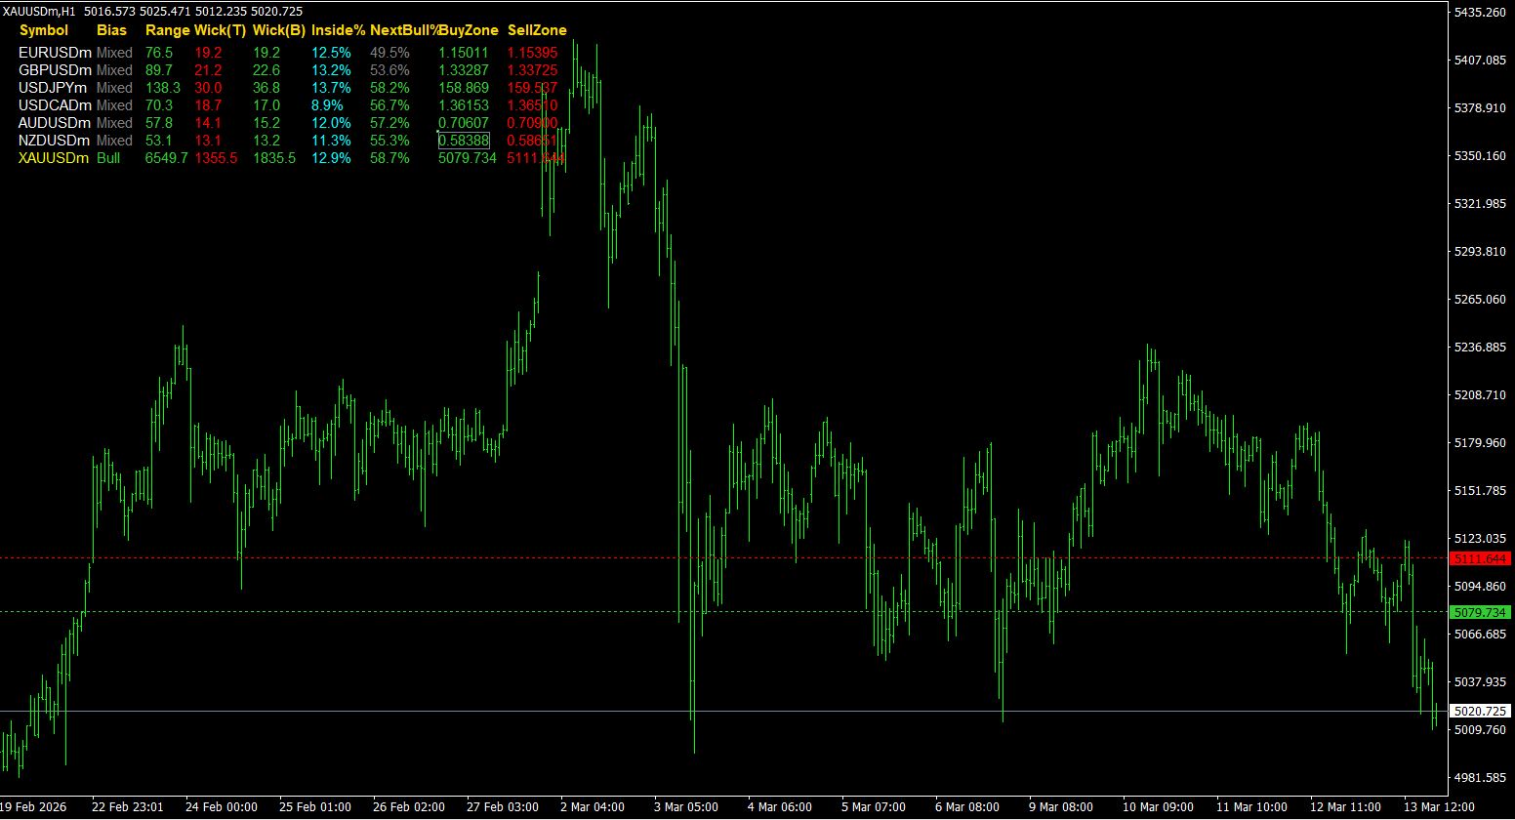Select the GBPUSDm row label
The height and width of the screenshot is (820, 1515).
click(x=55, y=70)
